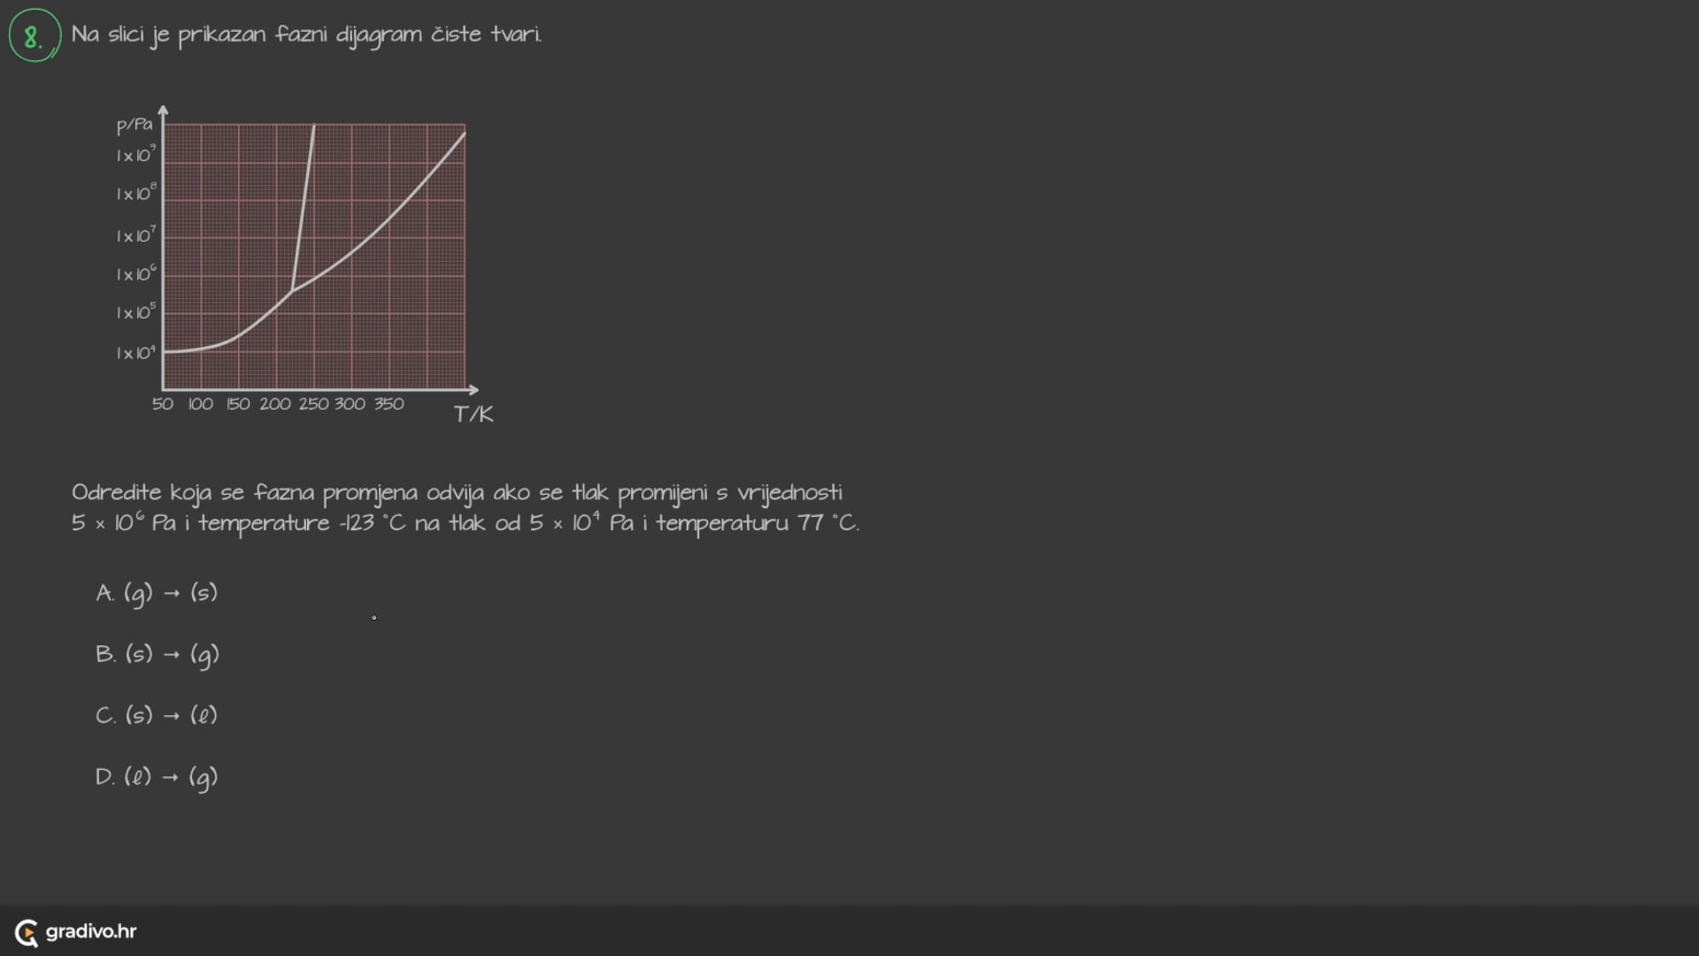Click the 1x10⁴ pressure tick label

point(135,352)
